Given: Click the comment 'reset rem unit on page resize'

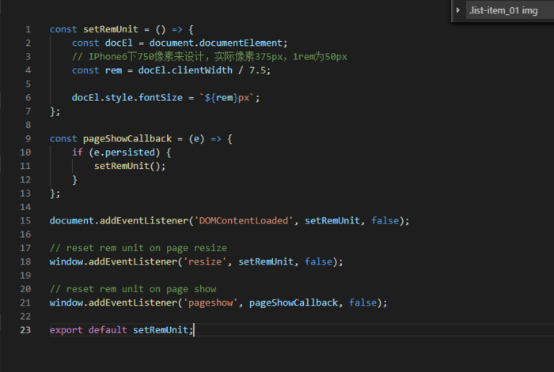Looking at the screenshot, I should pos(138,248).
